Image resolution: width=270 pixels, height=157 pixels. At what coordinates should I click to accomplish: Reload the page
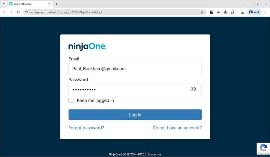[x=18, y=12]
